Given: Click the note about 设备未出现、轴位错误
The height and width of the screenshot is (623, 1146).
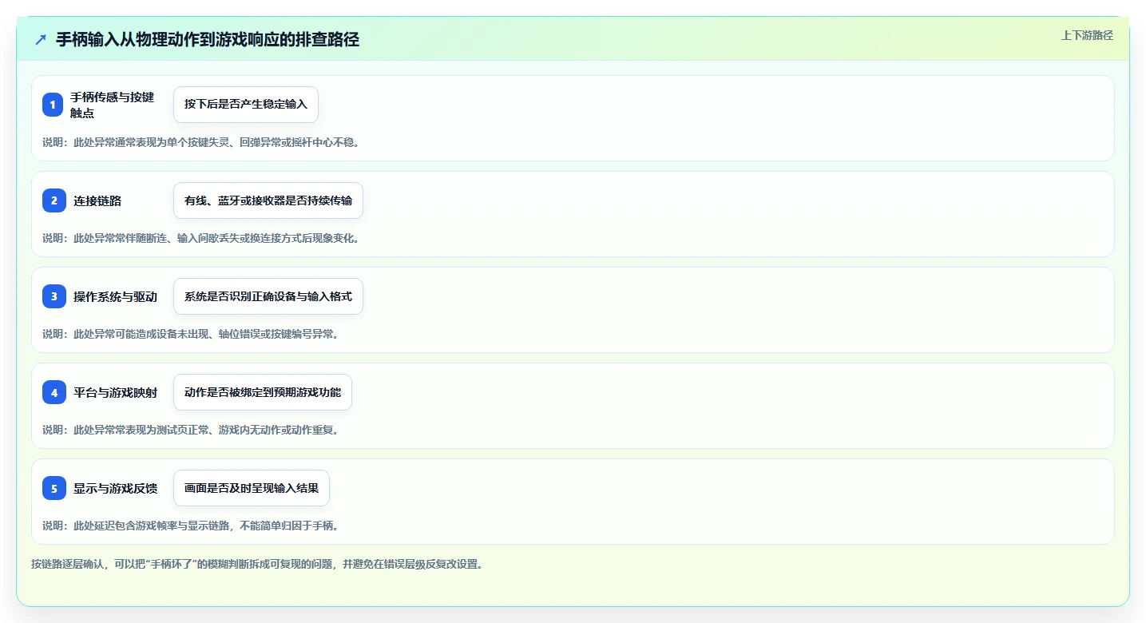Looking at the screenshot, I should (x=191, y=334).
